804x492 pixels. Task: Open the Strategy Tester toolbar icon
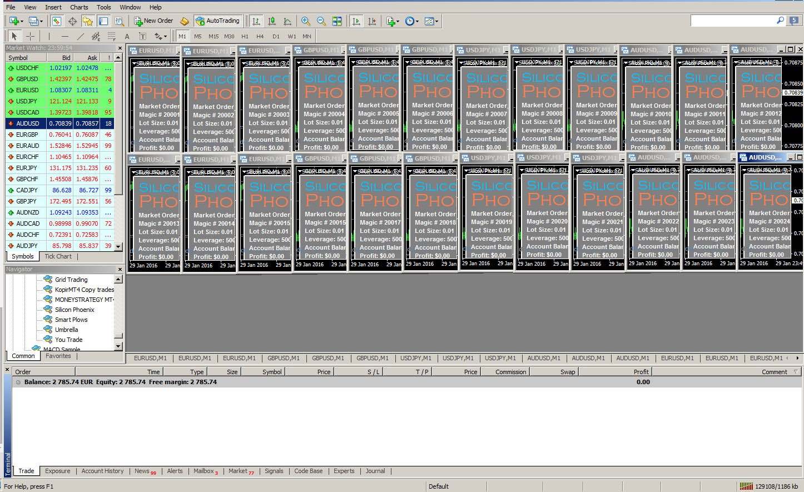tap(119, 21)
